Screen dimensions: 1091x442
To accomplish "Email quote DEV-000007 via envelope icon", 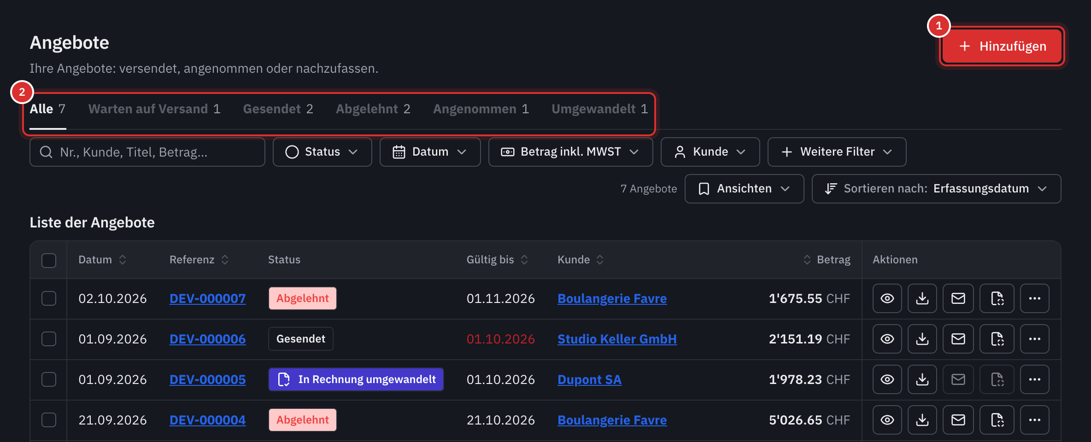I will pos(958,298).
